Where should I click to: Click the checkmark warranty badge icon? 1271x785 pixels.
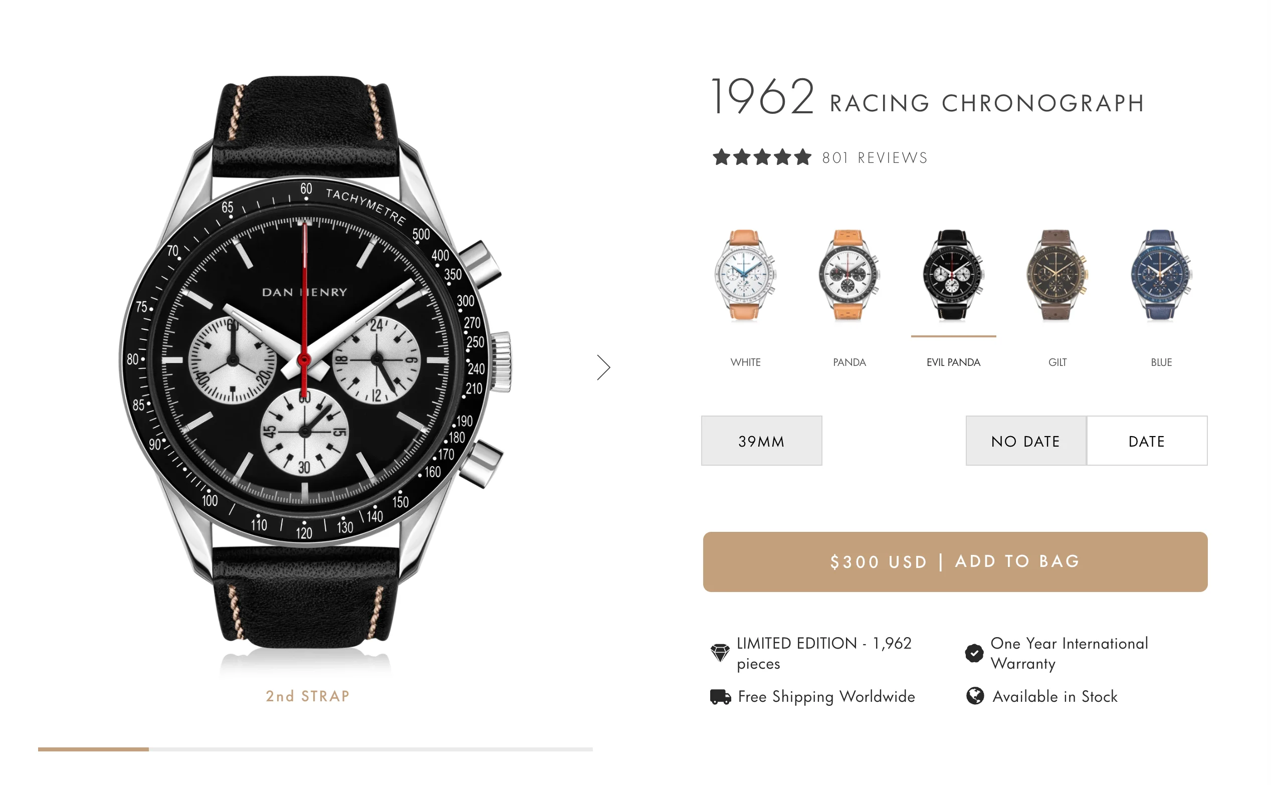tap(974, 653)
